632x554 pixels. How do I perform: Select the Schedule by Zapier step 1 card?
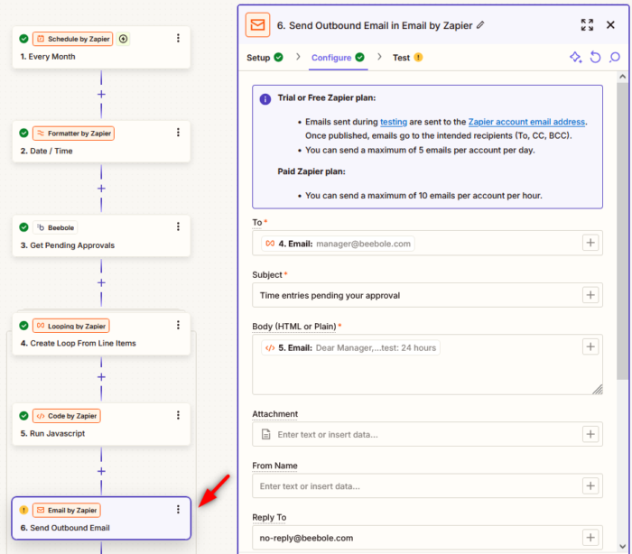pos(101,47)
